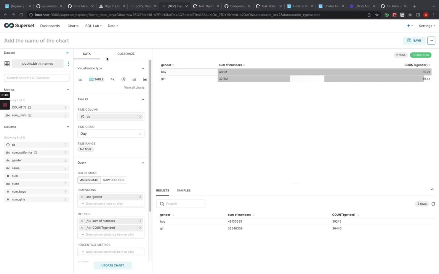Click the dataset table grid icon
Image resolution: width=439 pixels, height=274 pixels.
pos(7,64)
